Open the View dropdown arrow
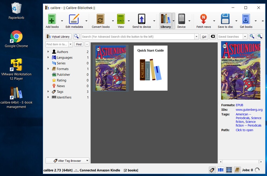 (129, 21)
